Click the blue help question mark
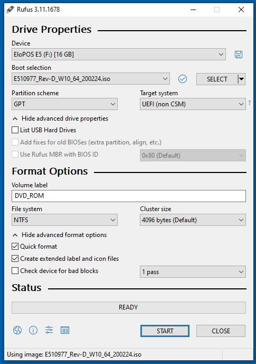The width and height of the screenshot is (256, 364). (250, 103)
